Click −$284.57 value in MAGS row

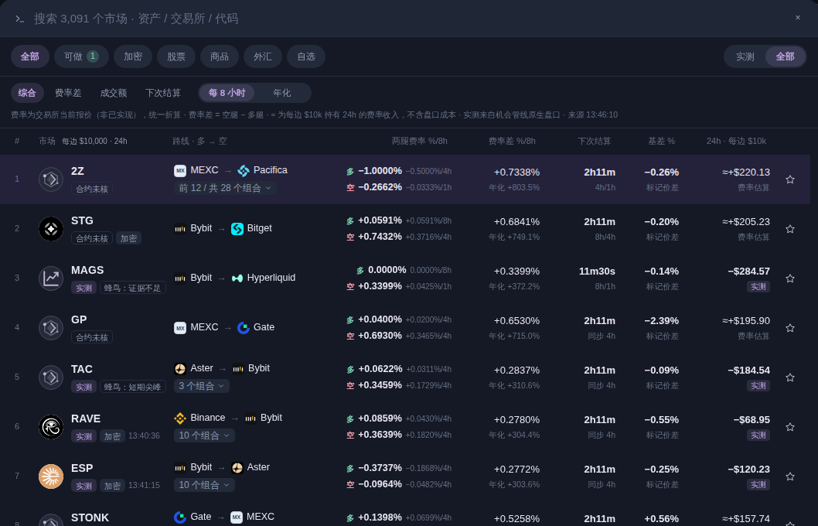point(749,272)
